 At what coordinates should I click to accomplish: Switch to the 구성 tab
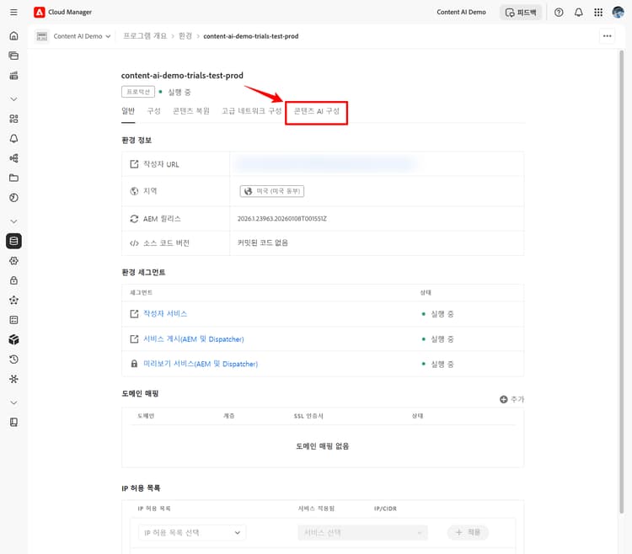[153, 111]
